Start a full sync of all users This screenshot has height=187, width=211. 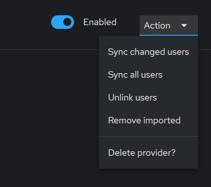[149, 75]
